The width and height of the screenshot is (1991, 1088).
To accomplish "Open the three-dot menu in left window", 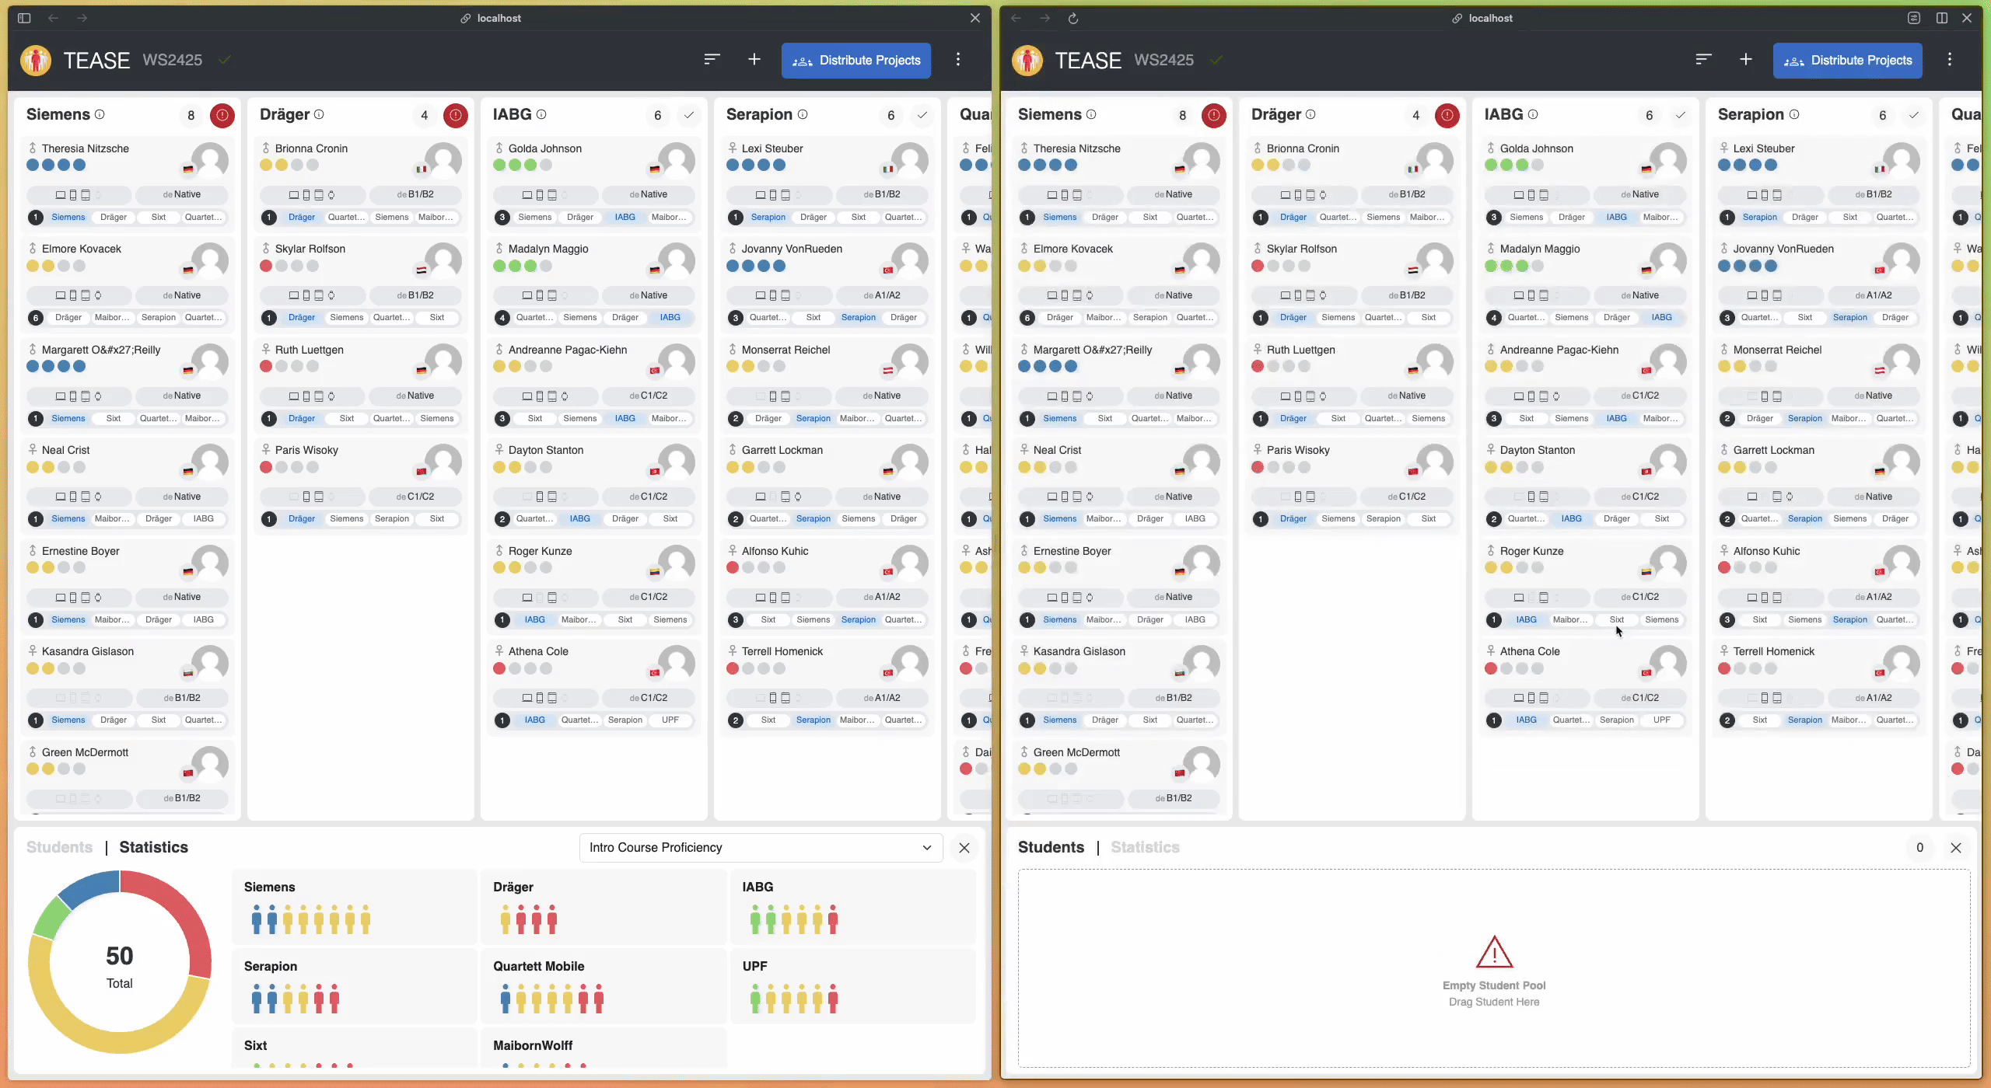I will [x=957, y=60].
